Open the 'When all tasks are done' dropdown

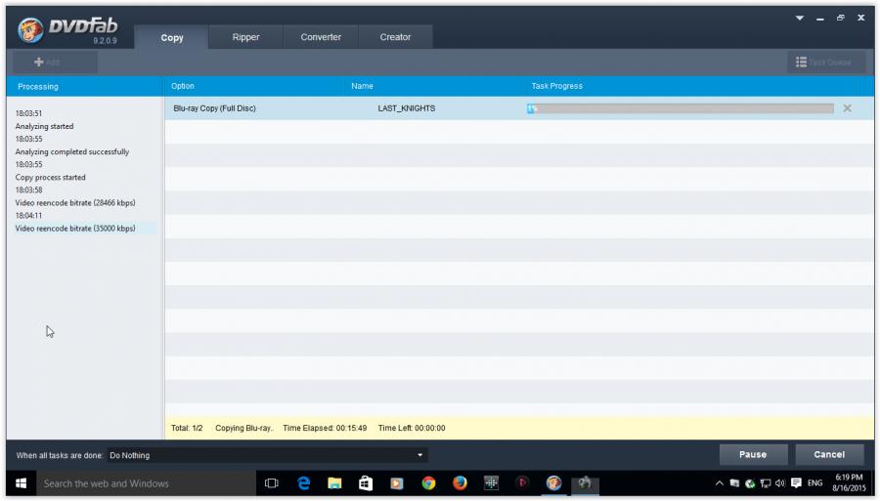click(x=267, y=455)
